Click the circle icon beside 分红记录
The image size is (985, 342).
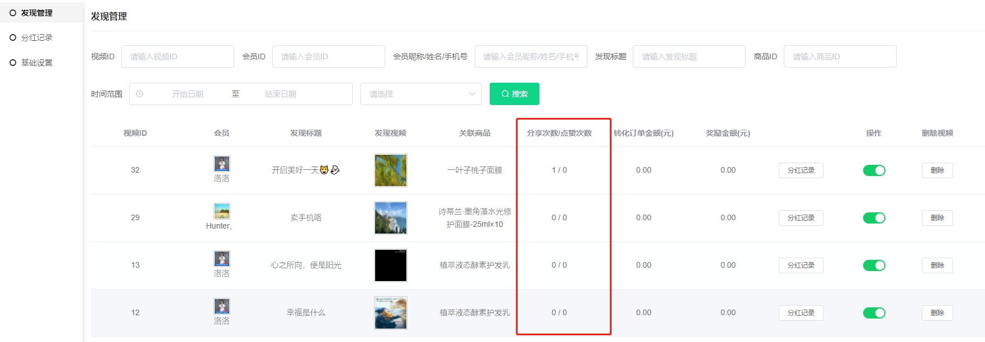pos(13,37)
